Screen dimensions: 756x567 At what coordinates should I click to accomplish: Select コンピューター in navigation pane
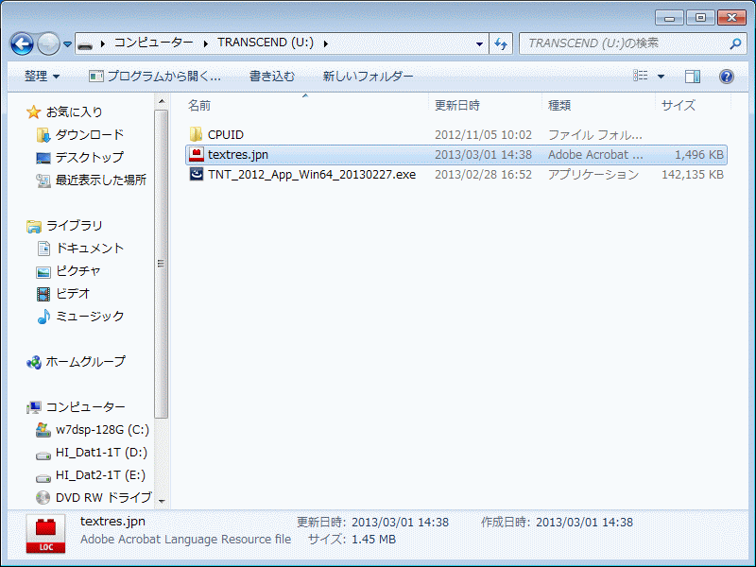[85, 406]
